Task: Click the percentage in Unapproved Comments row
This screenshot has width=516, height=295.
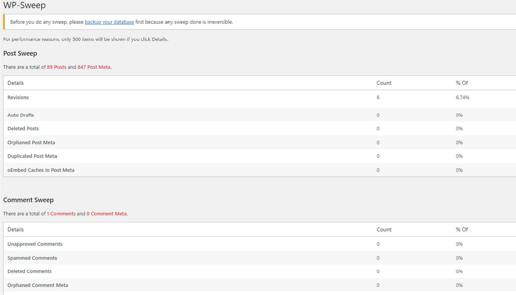Action: (x=459, y=244)
